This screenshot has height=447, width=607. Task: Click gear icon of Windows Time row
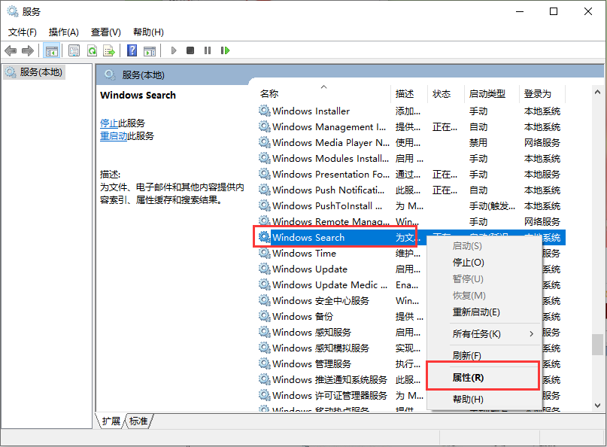click(265, 253)
